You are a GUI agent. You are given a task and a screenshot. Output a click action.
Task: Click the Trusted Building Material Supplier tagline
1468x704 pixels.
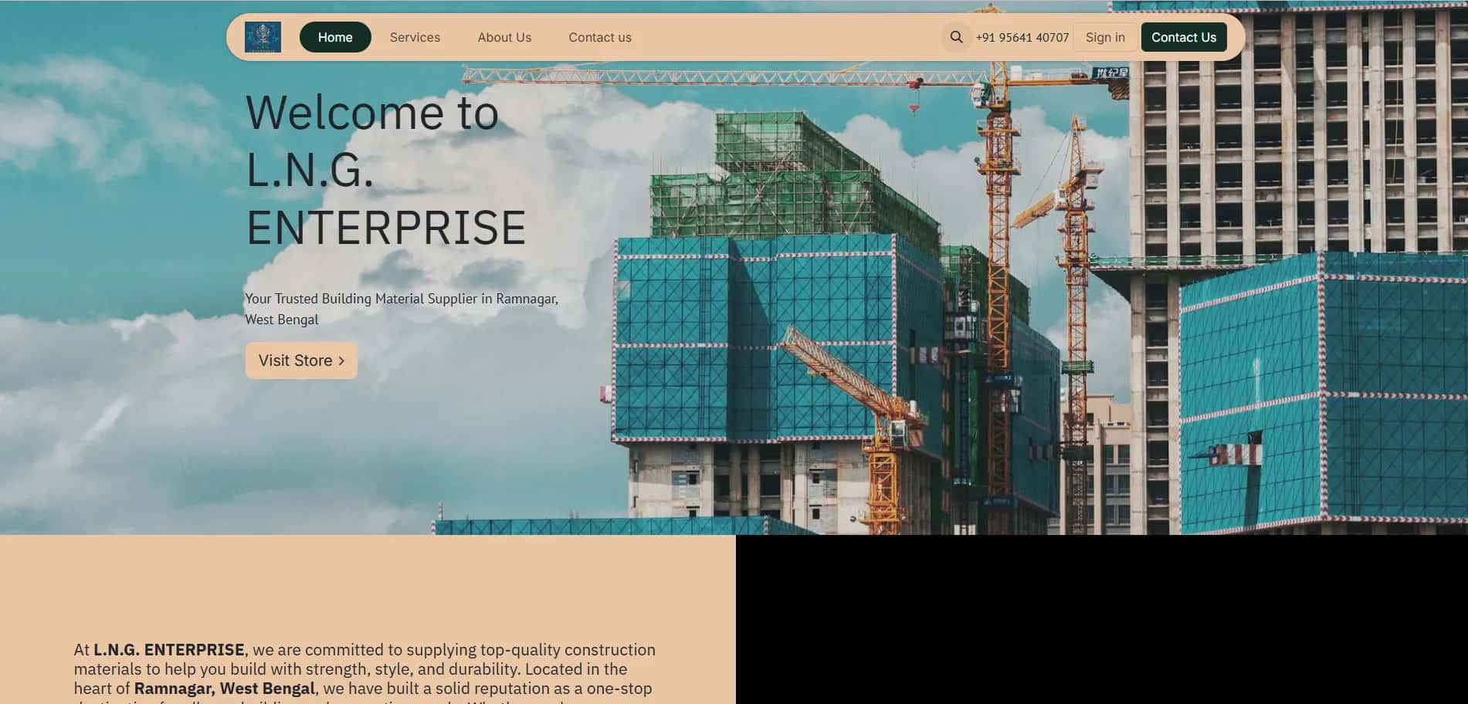402,309
